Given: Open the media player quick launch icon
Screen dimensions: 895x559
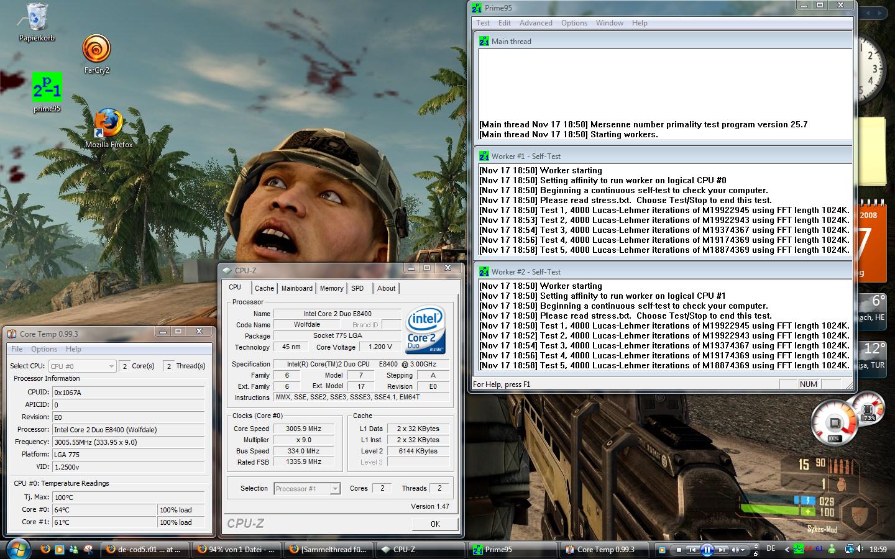Looking at the screenshot, I should [x=59, y=550].
